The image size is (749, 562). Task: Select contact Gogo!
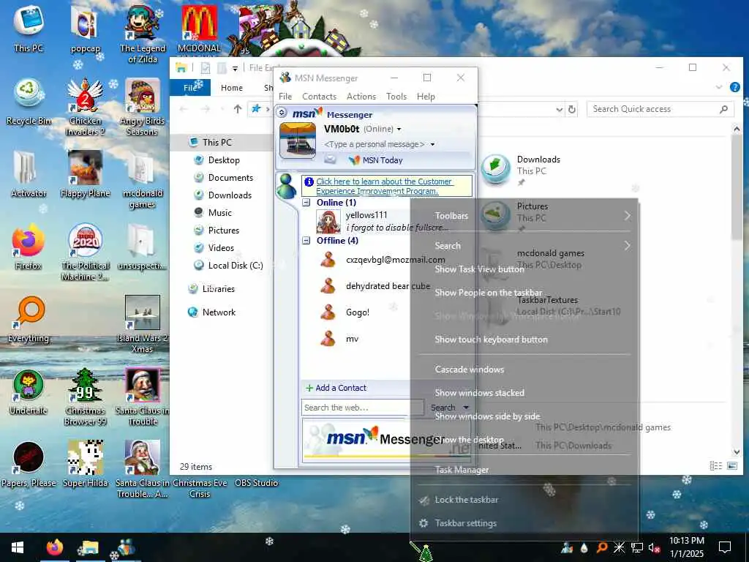(357, 312)
